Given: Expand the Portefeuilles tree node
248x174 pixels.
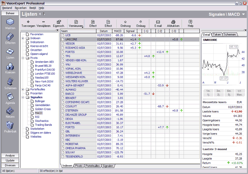Looking at the screenshot, I should pos(23,89).
